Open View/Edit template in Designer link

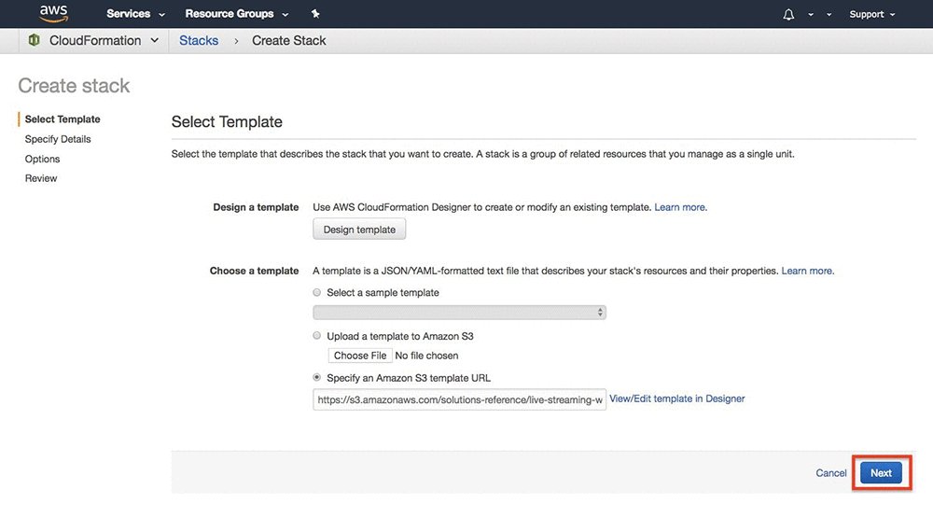click(677, 398)
